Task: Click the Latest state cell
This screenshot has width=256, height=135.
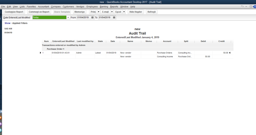Action: 98,53
